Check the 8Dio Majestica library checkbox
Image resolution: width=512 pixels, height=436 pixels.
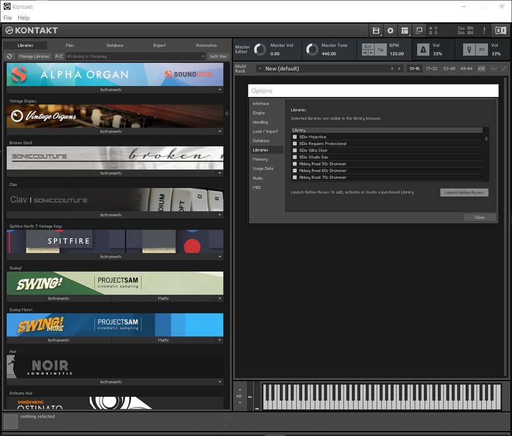[295, 137]
